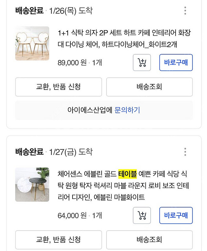
Task: Request 교환, 반품 신청 for the chair order
Action: tap(58, 87)
